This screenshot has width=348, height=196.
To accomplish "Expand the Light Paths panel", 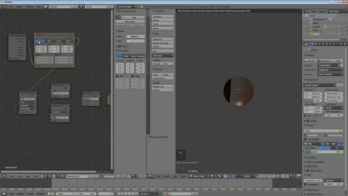I will coord(311,166).
